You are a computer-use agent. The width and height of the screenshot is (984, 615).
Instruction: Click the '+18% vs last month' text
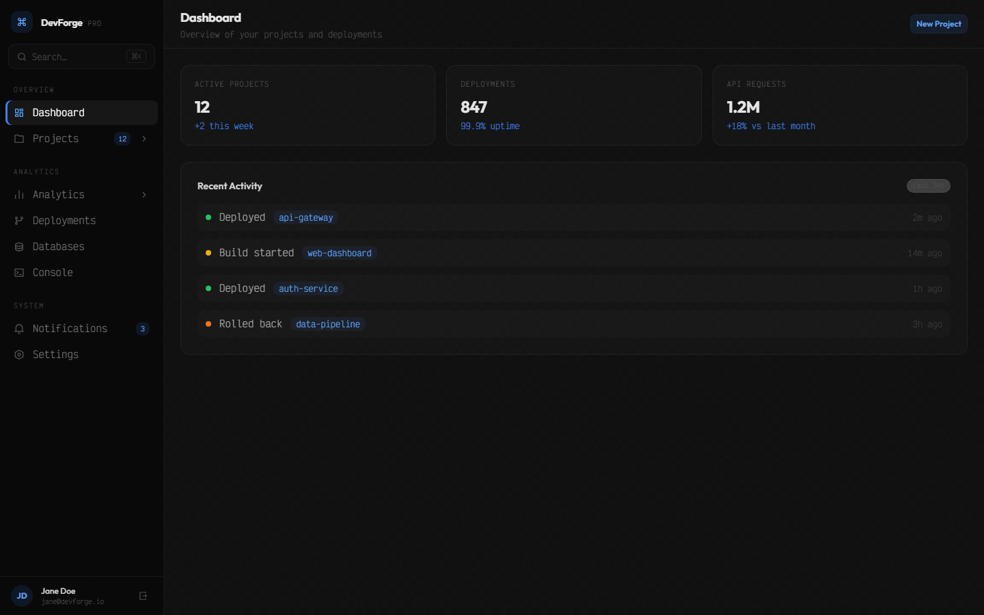tap(771, 126)
